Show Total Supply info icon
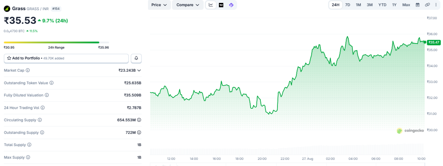 pos(29,145)
